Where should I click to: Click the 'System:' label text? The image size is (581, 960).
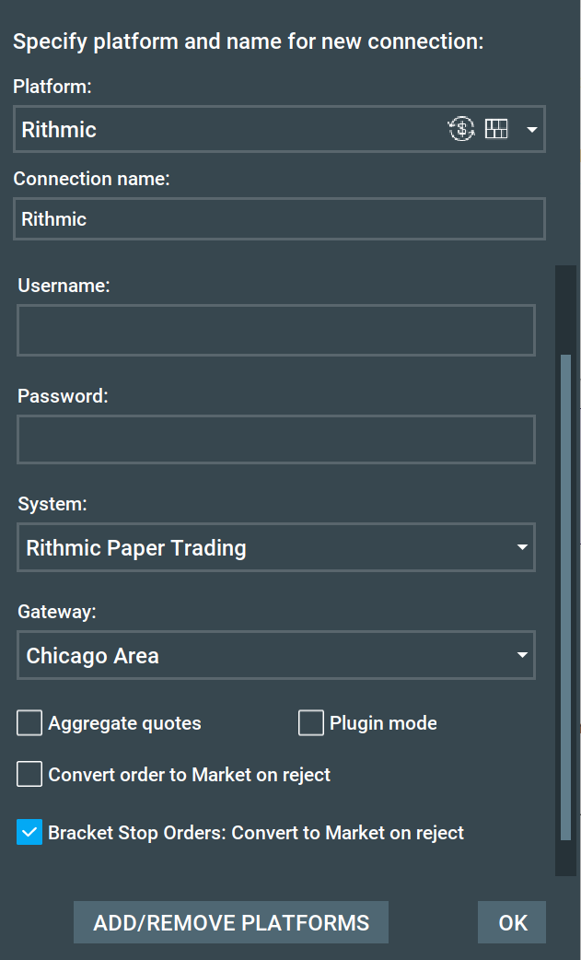tap(52, 504)
